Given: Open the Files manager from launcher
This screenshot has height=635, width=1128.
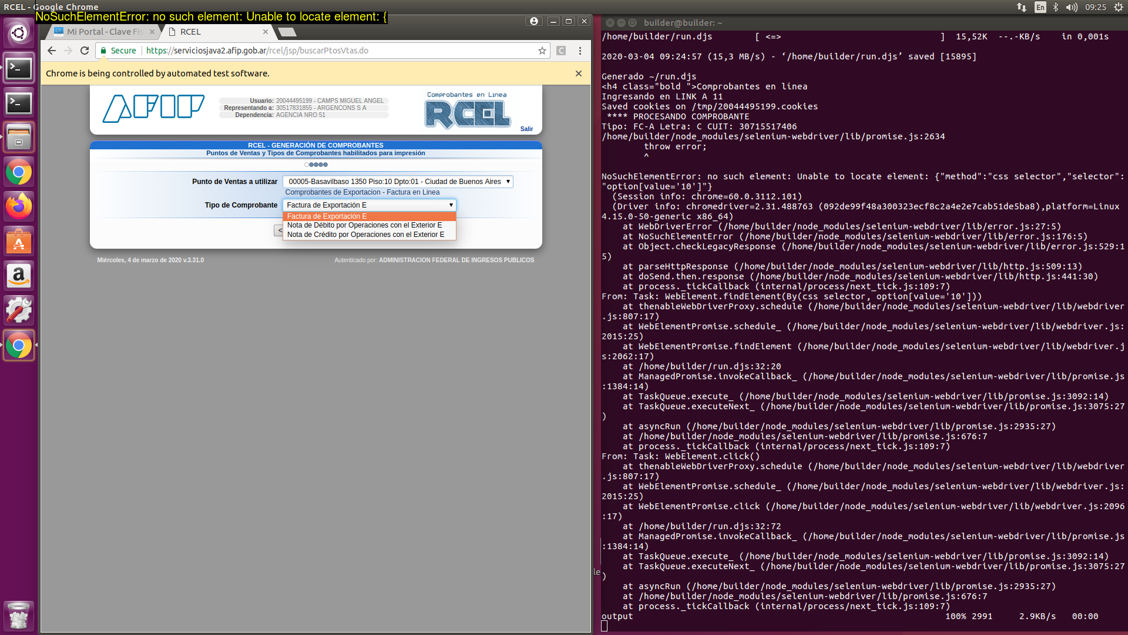Looking at the screenshot, I should click(19, 138).
